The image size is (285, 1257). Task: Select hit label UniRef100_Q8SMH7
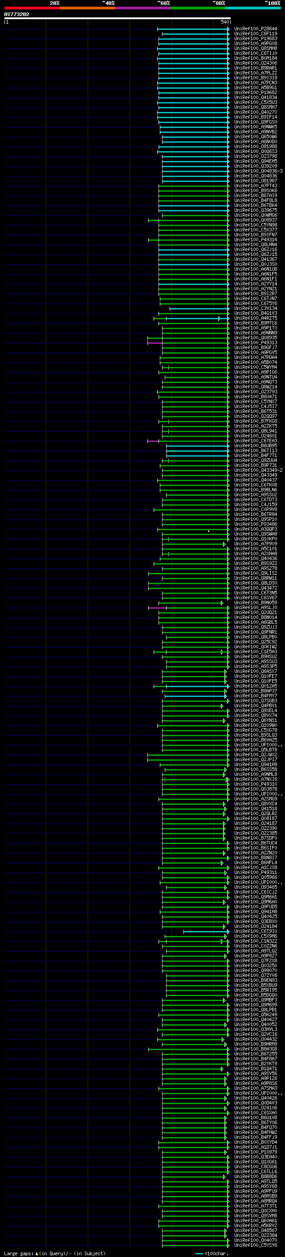point(256,107)
